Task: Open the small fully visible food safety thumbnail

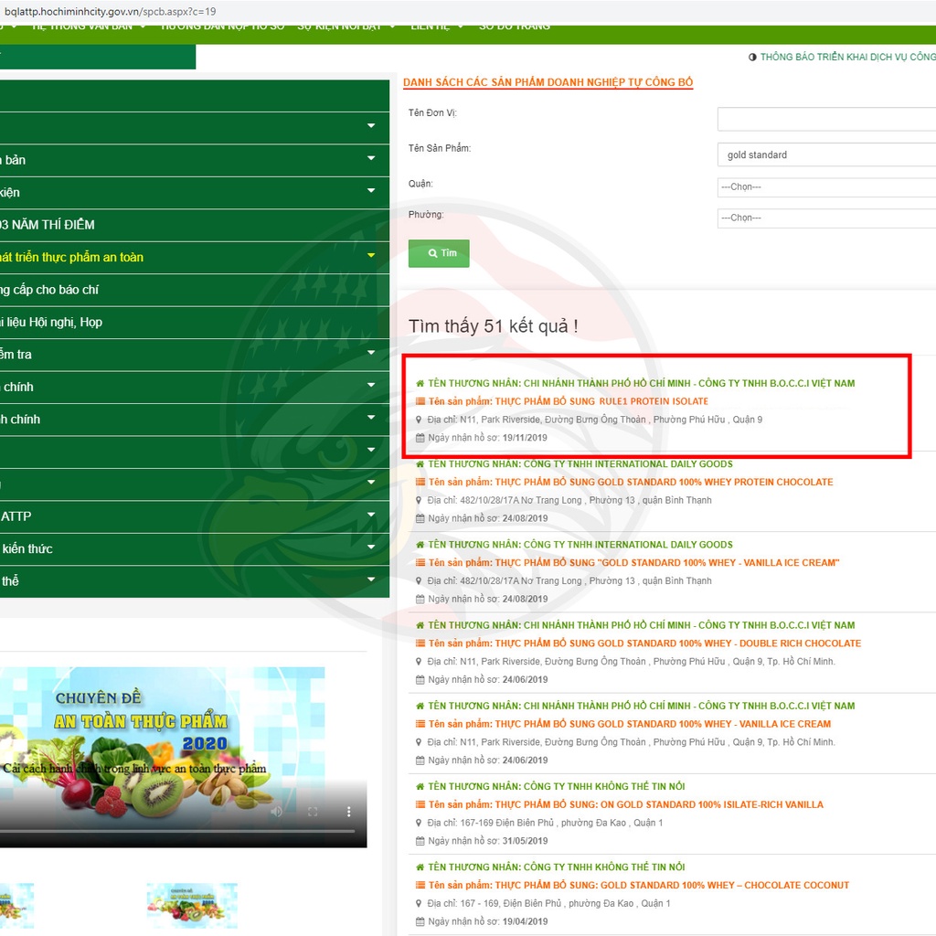Action: [x=192, y=906]
